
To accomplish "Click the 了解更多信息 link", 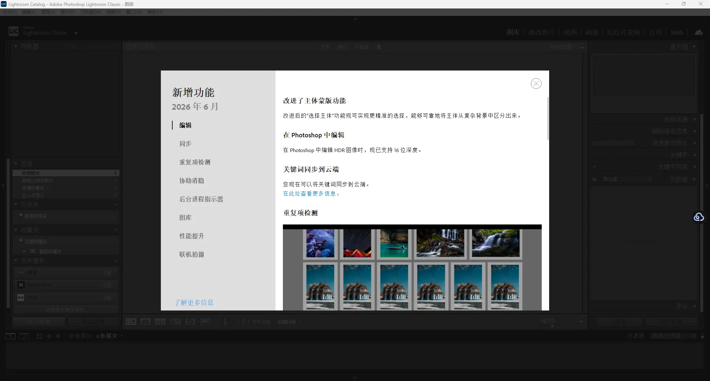I will click(x=194, y=302).
